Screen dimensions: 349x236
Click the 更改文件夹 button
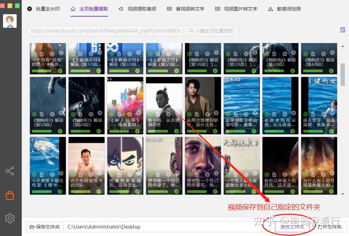click(292, 227)
